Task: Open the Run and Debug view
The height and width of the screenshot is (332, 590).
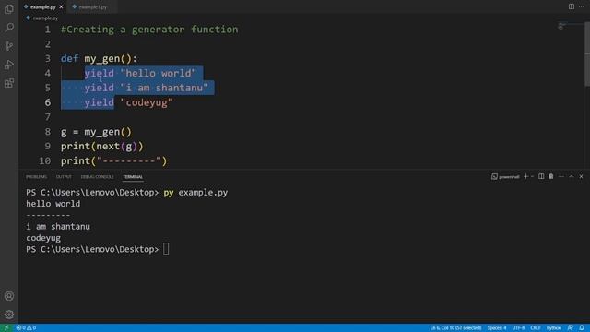Action: 9,65
